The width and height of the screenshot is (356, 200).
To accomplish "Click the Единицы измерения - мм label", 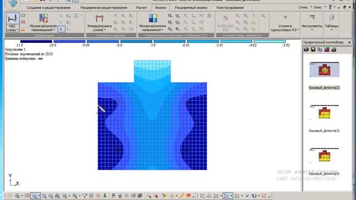I will 23,58.
